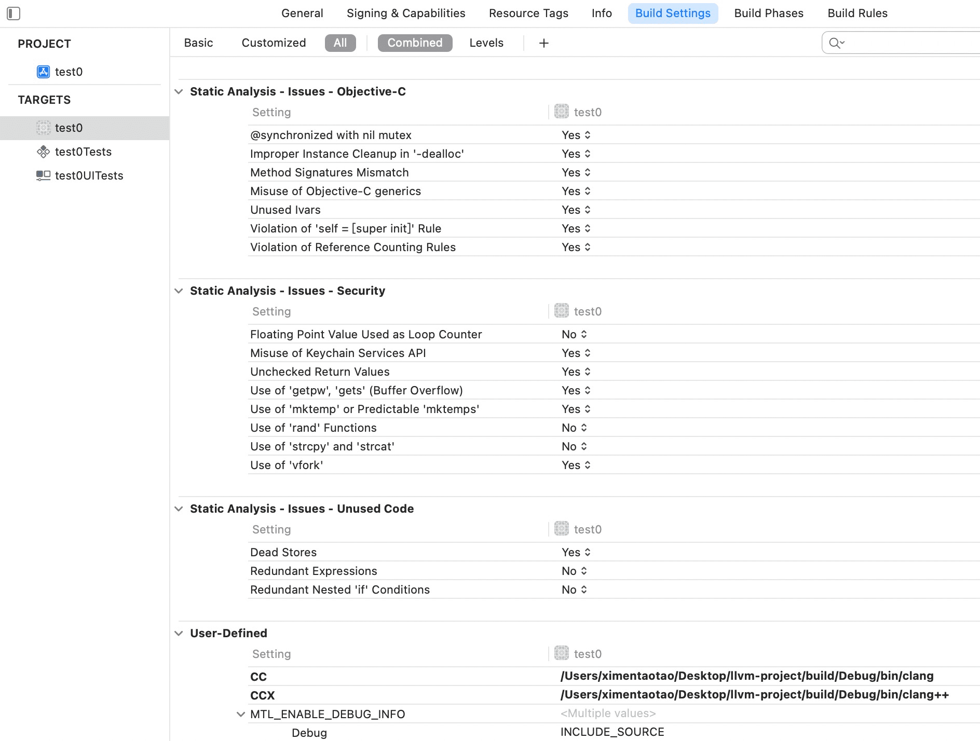This screenshot has height=741, width=980.
Task: Click the search magnifier filter icon
Action: coord(836,43)
